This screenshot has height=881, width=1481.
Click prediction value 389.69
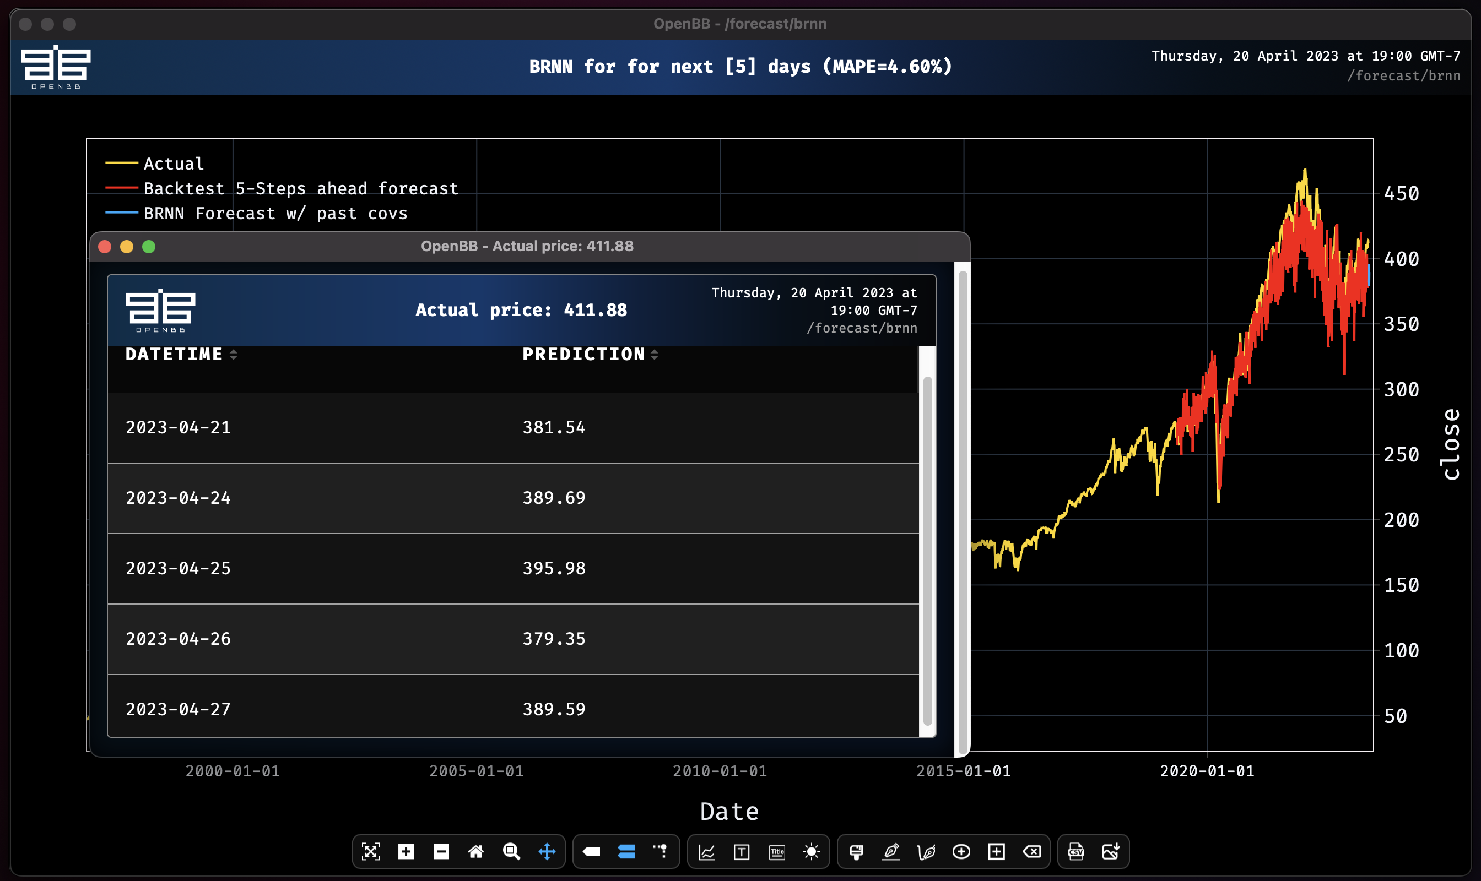point(554,498)
